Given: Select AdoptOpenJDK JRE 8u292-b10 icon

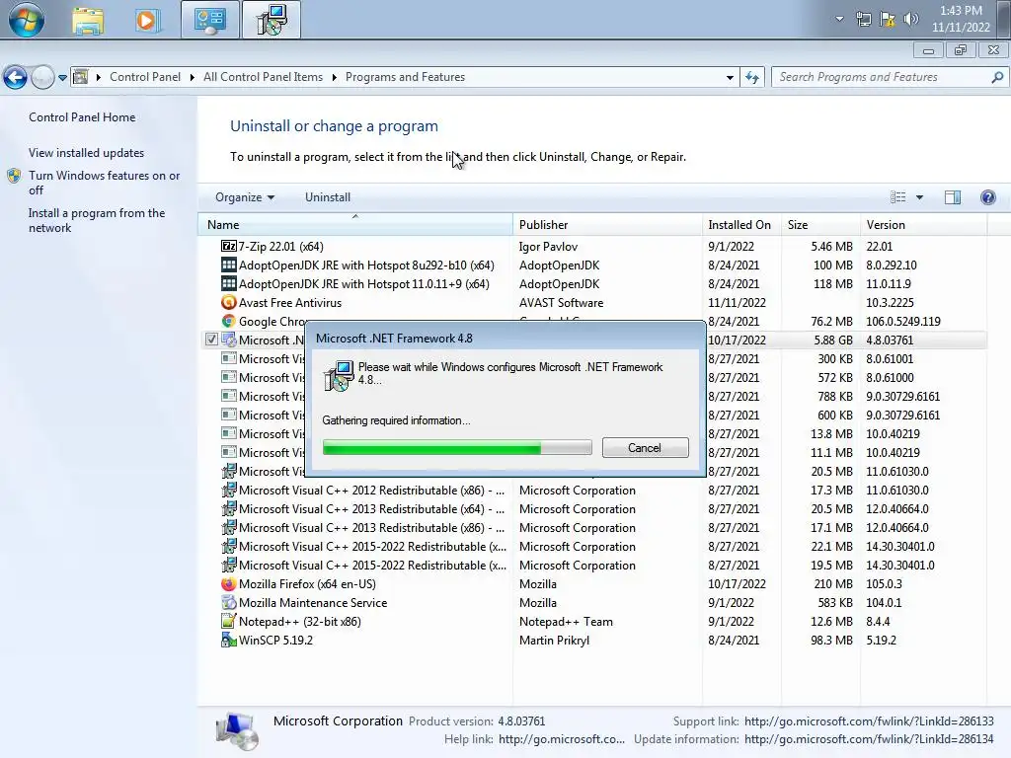Looking at the screenshot, I should [228, 265].
